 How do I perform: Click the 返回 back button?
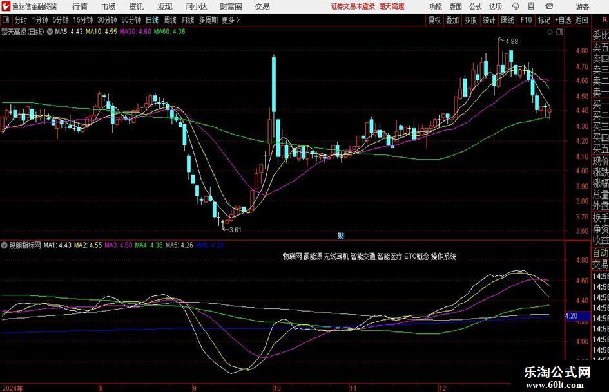click(581, 20)
